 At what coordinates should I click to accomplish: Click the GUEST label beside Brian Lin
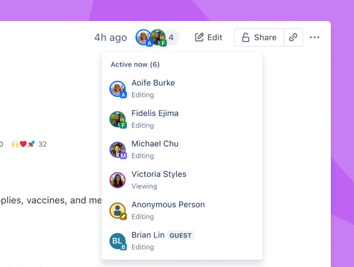click(x=180, y=235)
